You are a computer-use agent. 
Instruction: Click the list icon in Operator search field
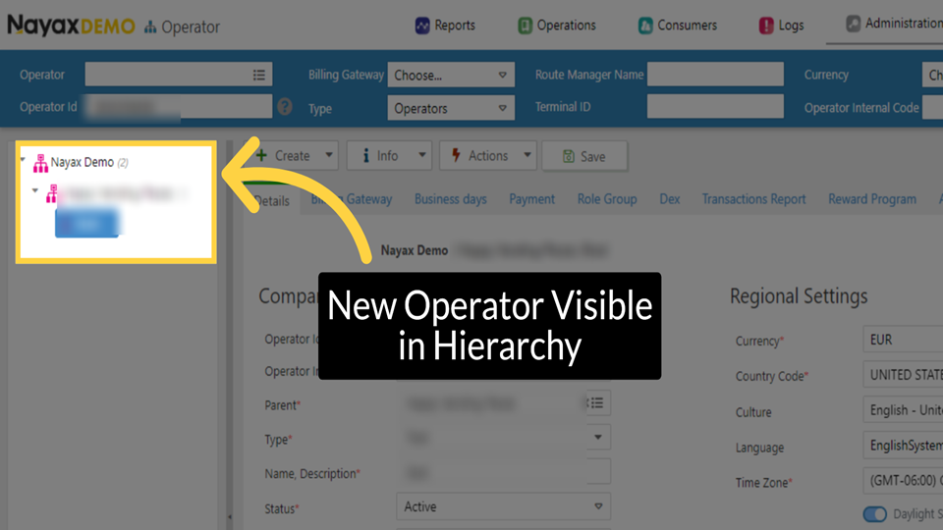[259, 75]
